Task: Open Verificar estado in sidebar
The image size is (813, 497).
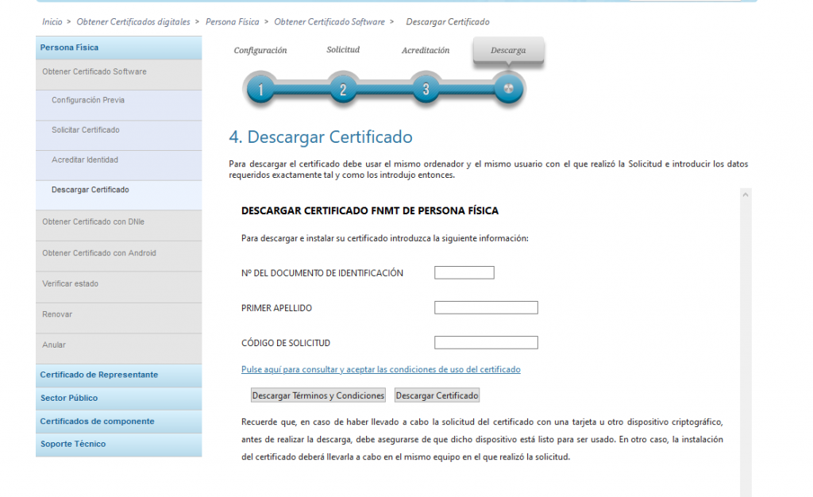Action: (119, 287)
